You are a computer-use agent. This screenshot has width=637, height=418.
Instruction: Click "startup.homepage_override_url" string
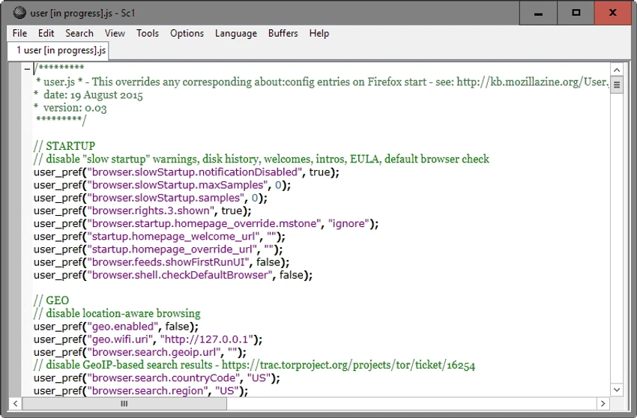pos(172,249)
